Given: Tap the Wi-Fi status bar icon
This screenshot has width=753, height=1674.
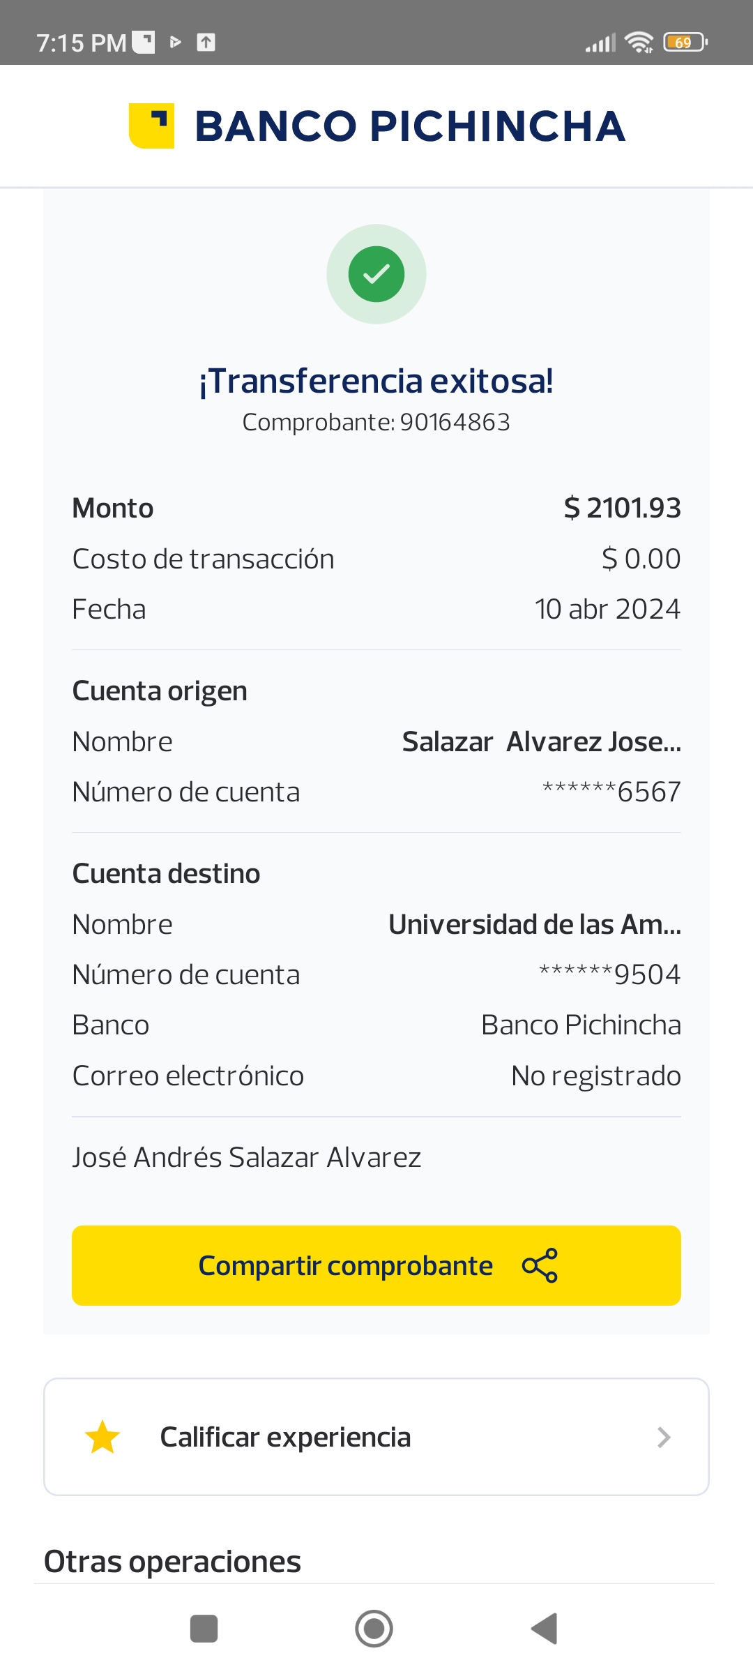Looking at the screenshot, I should point(639,43).
